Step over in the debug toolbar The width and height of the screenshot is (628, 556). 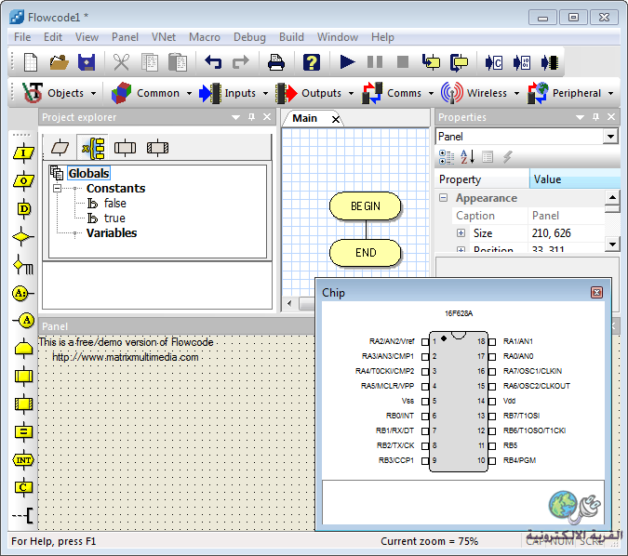pyautogui.click(x=459, y=62)
